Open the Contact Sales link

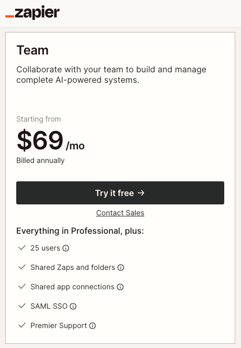120,213
